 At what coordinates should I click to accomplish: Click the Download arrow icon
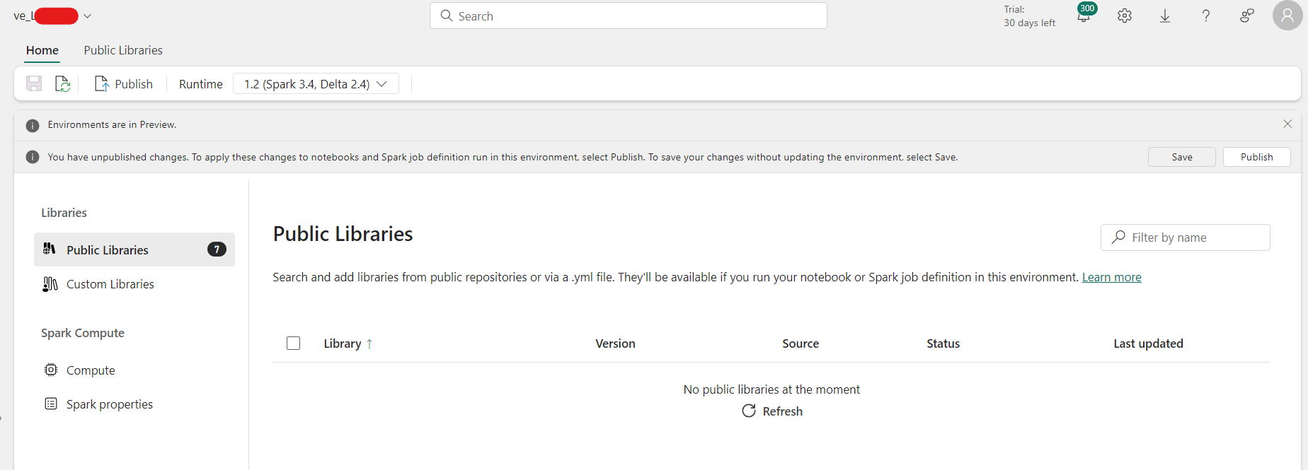1165,16
